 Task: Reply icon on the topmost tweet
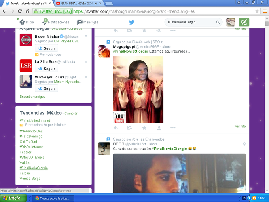tap(116, 30)
